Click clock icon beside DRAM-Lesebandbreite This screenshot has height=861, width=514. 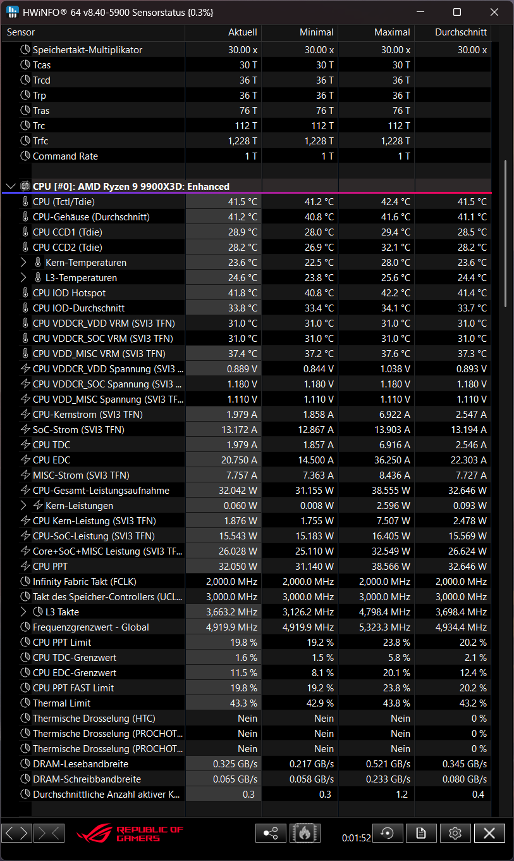(x=25, y=764)
